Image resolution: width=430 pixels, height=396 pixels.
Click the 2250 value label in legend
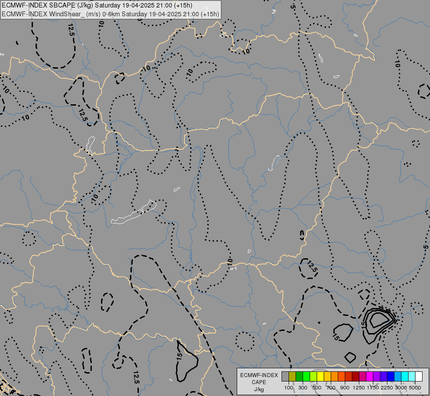pyautogui.click(x=387, y=388)
